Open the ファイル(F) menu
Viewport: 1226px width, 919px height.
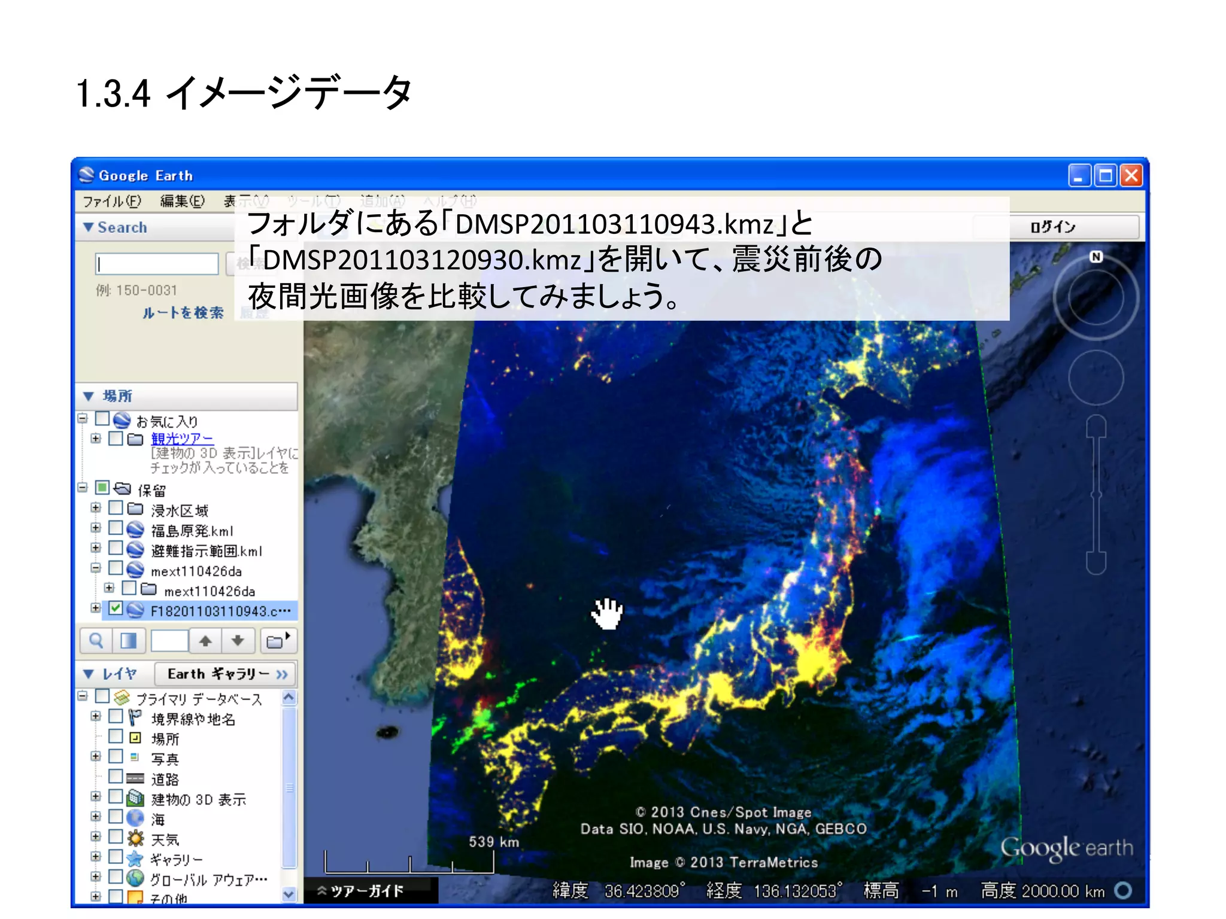pyautogui.click(x=112, y=201)
